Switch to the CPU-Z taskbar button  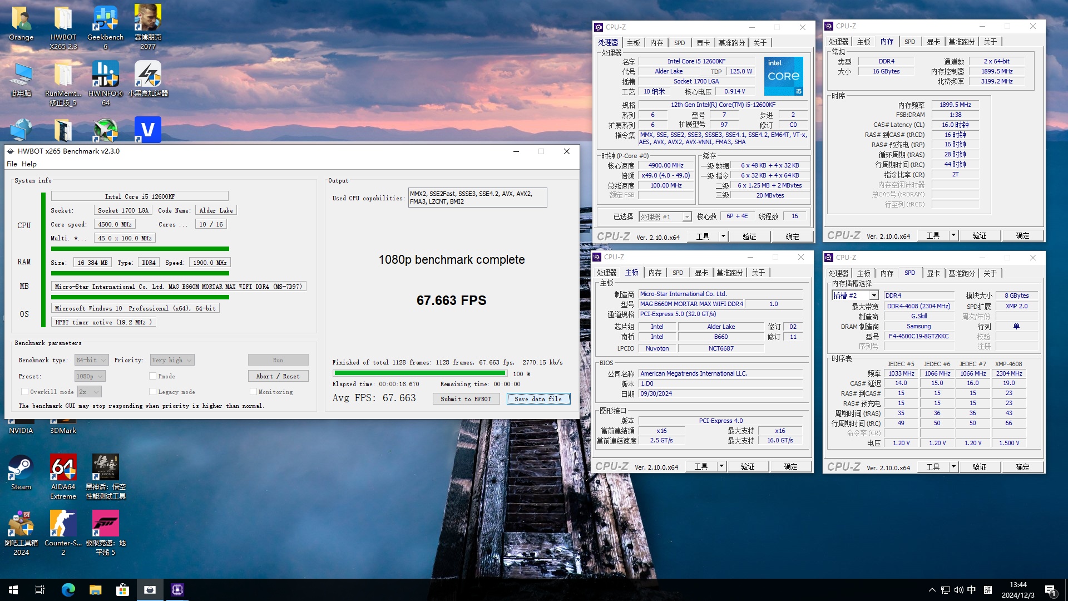tap(177, 590)
